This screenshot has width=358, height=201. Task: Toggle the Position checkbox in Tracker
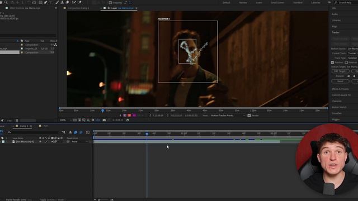[x=332, y=62]
